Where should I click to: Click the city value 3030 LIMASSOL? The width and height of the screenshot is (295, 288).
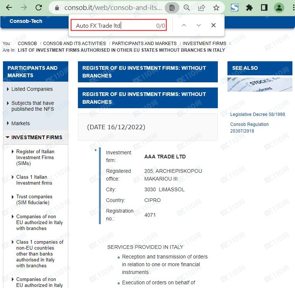[x=164, y=189]
